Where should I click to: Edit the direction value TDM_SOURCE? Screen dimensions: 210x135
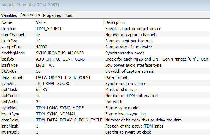tap(49, 29)
